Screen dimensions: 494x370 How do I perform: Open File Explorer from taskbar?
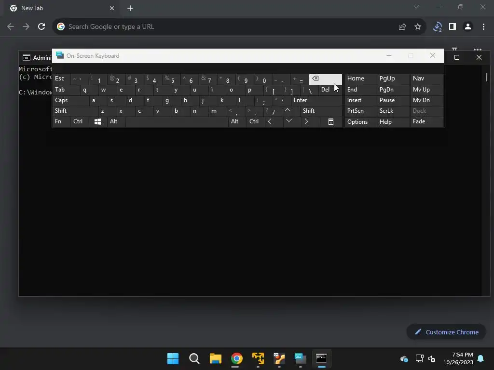(x=216, y=358)
